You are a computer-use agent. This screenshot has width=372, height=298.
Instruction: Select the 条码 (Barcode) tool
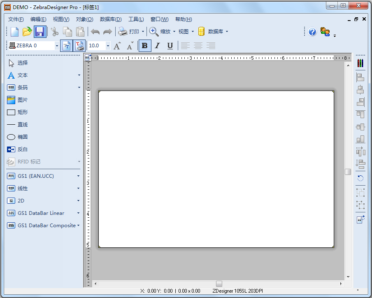pyautogui.click(x=23, y=87)
